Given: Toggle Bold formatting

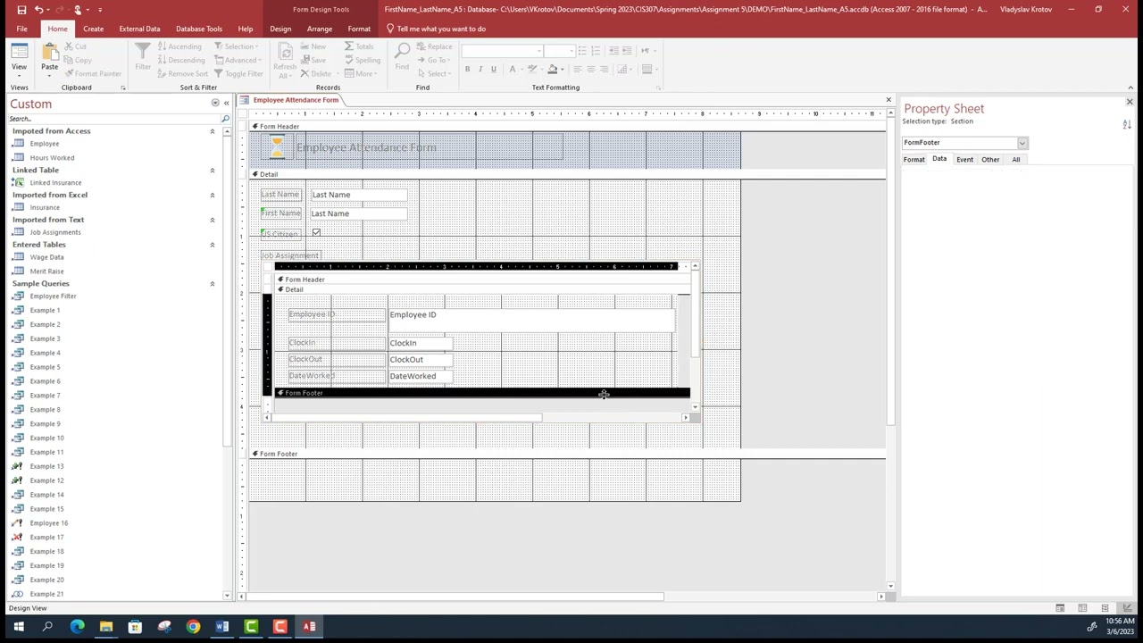Looking at the screenshot, I should coord(467,69).
